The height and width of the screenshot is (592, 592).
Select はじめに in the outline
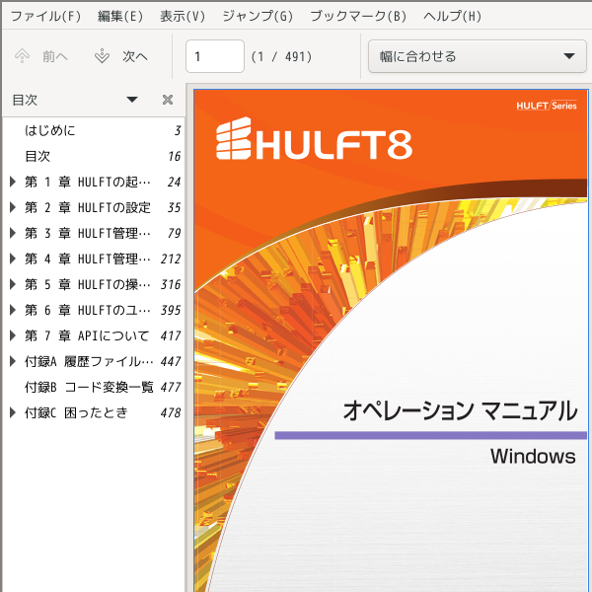(94, 130)
